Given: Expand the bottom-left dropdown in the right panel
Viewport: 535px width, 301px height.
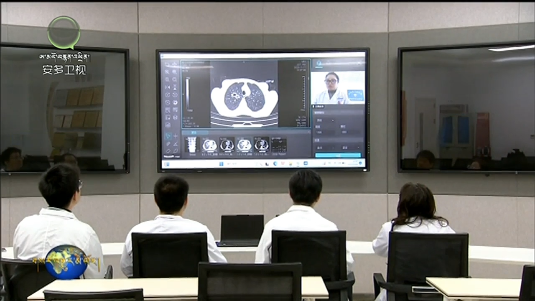Looking at the screenshot, I should 326,148.
